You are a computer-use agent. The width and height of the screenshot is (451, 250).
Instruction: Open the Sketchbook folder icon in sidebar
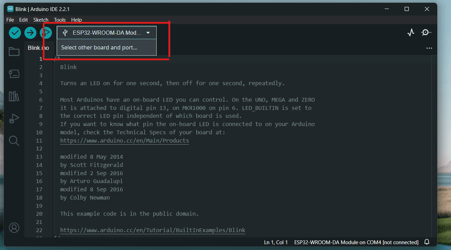tap(14, 52)
